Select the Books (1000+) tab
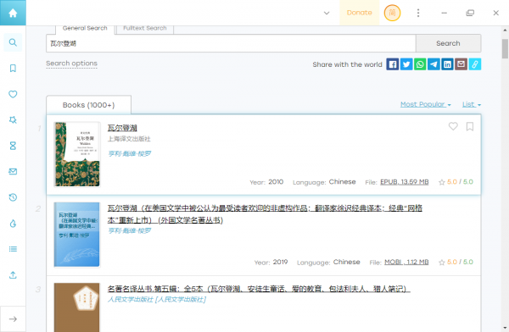Image resolution: width=509 pixels, height=332 pixels. 88,105
